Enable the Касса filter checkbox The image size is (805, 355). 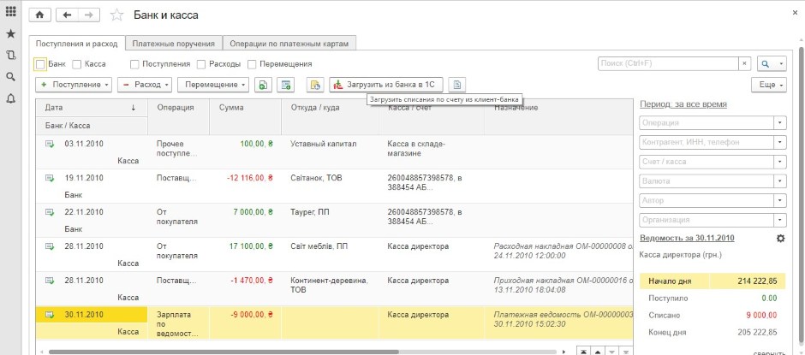(x=77, y=65)
